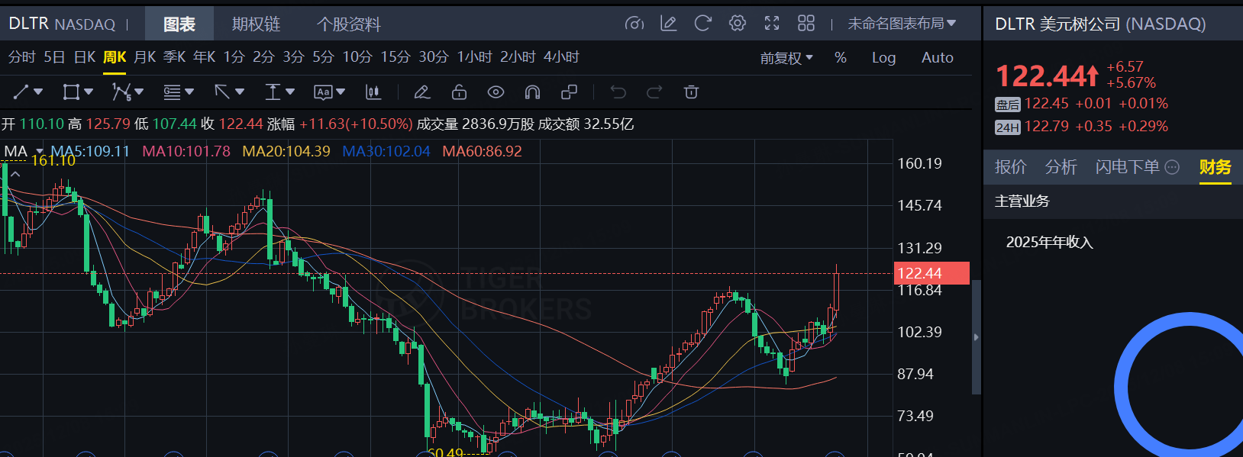Expand the rectangle tool options arrow

89,92
